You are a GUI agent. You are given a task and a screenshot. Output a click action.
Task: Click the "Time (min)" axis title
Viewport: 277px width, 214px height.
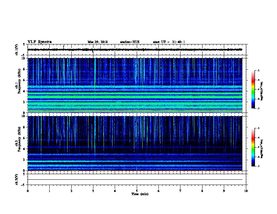pos(140,194)
